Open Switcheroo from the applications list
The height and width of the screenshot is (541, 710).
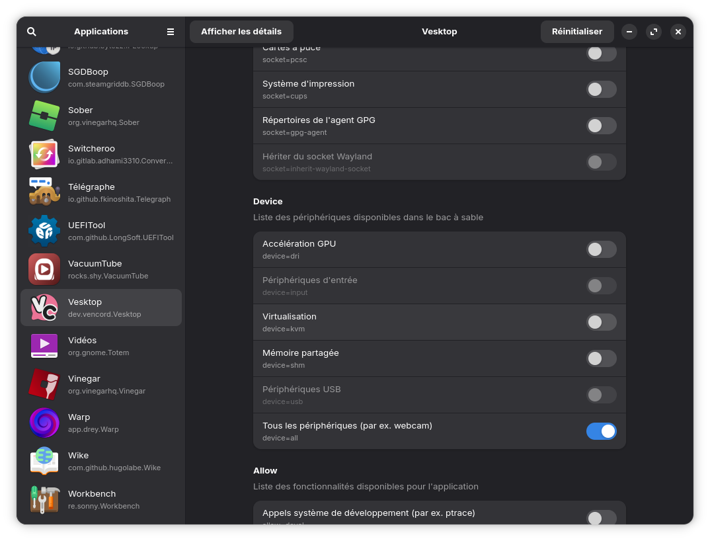click(101, 154)
